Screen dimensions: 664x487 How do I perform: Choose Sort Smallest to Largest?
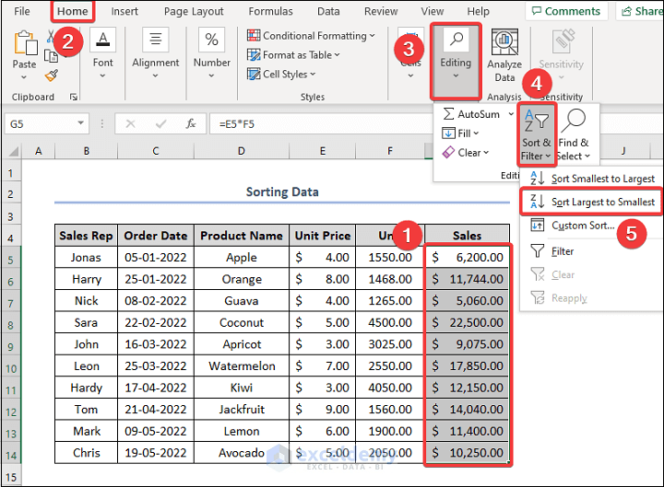(591, 179)
